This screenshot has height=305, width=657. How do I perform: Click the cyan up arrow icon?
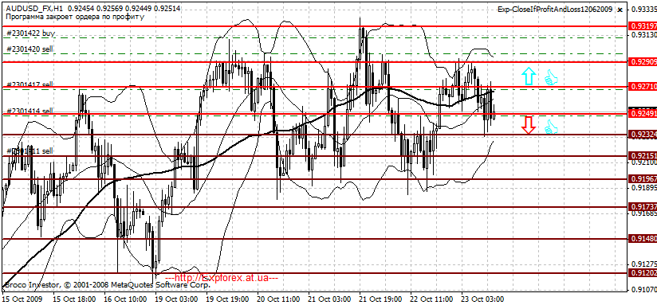click(x=529, y=76)
